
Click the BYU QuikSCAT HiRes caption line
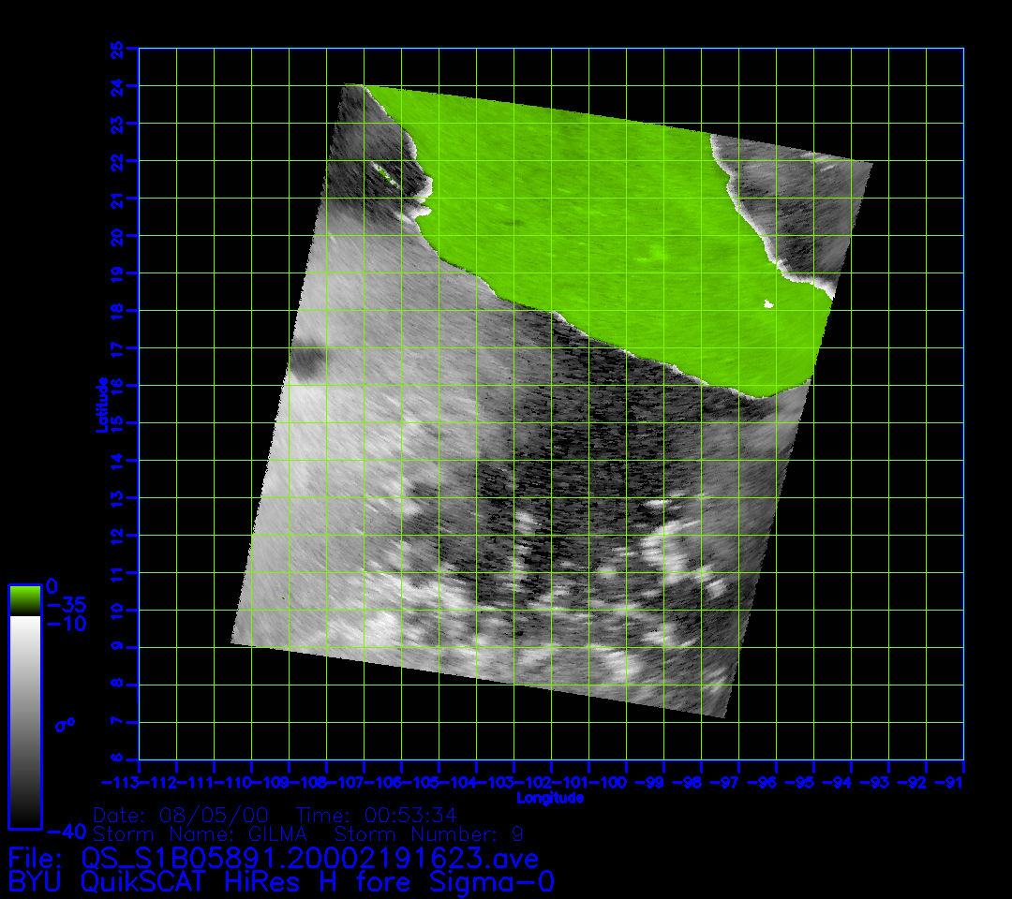pyautogui.click(x=281, y=882)
